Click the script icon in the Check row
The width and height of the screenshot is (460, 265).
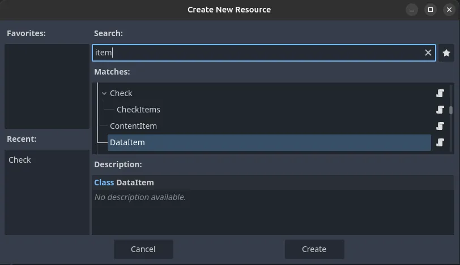[440, 93]
